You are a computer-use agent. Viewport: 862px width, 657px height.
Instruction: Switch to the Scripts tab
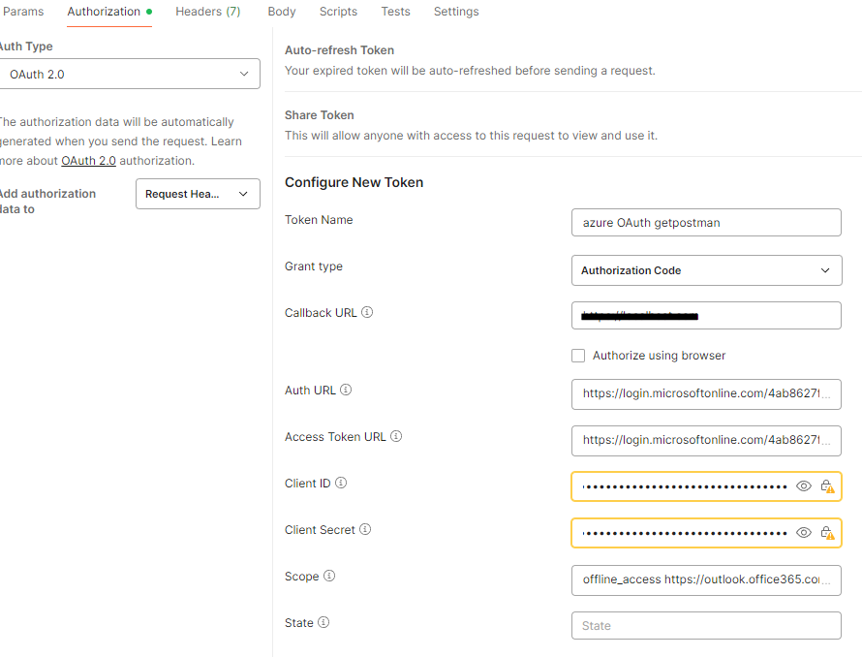[x=338, y=12]
